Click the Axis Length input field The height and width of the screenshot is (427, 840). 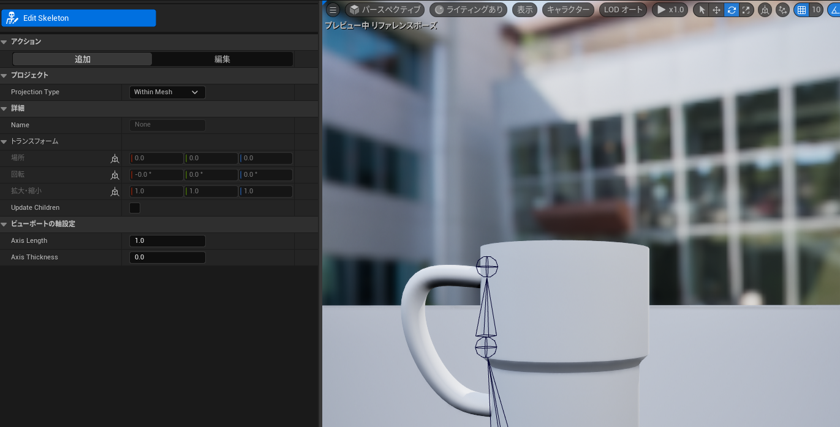click(x=167, y=240)
